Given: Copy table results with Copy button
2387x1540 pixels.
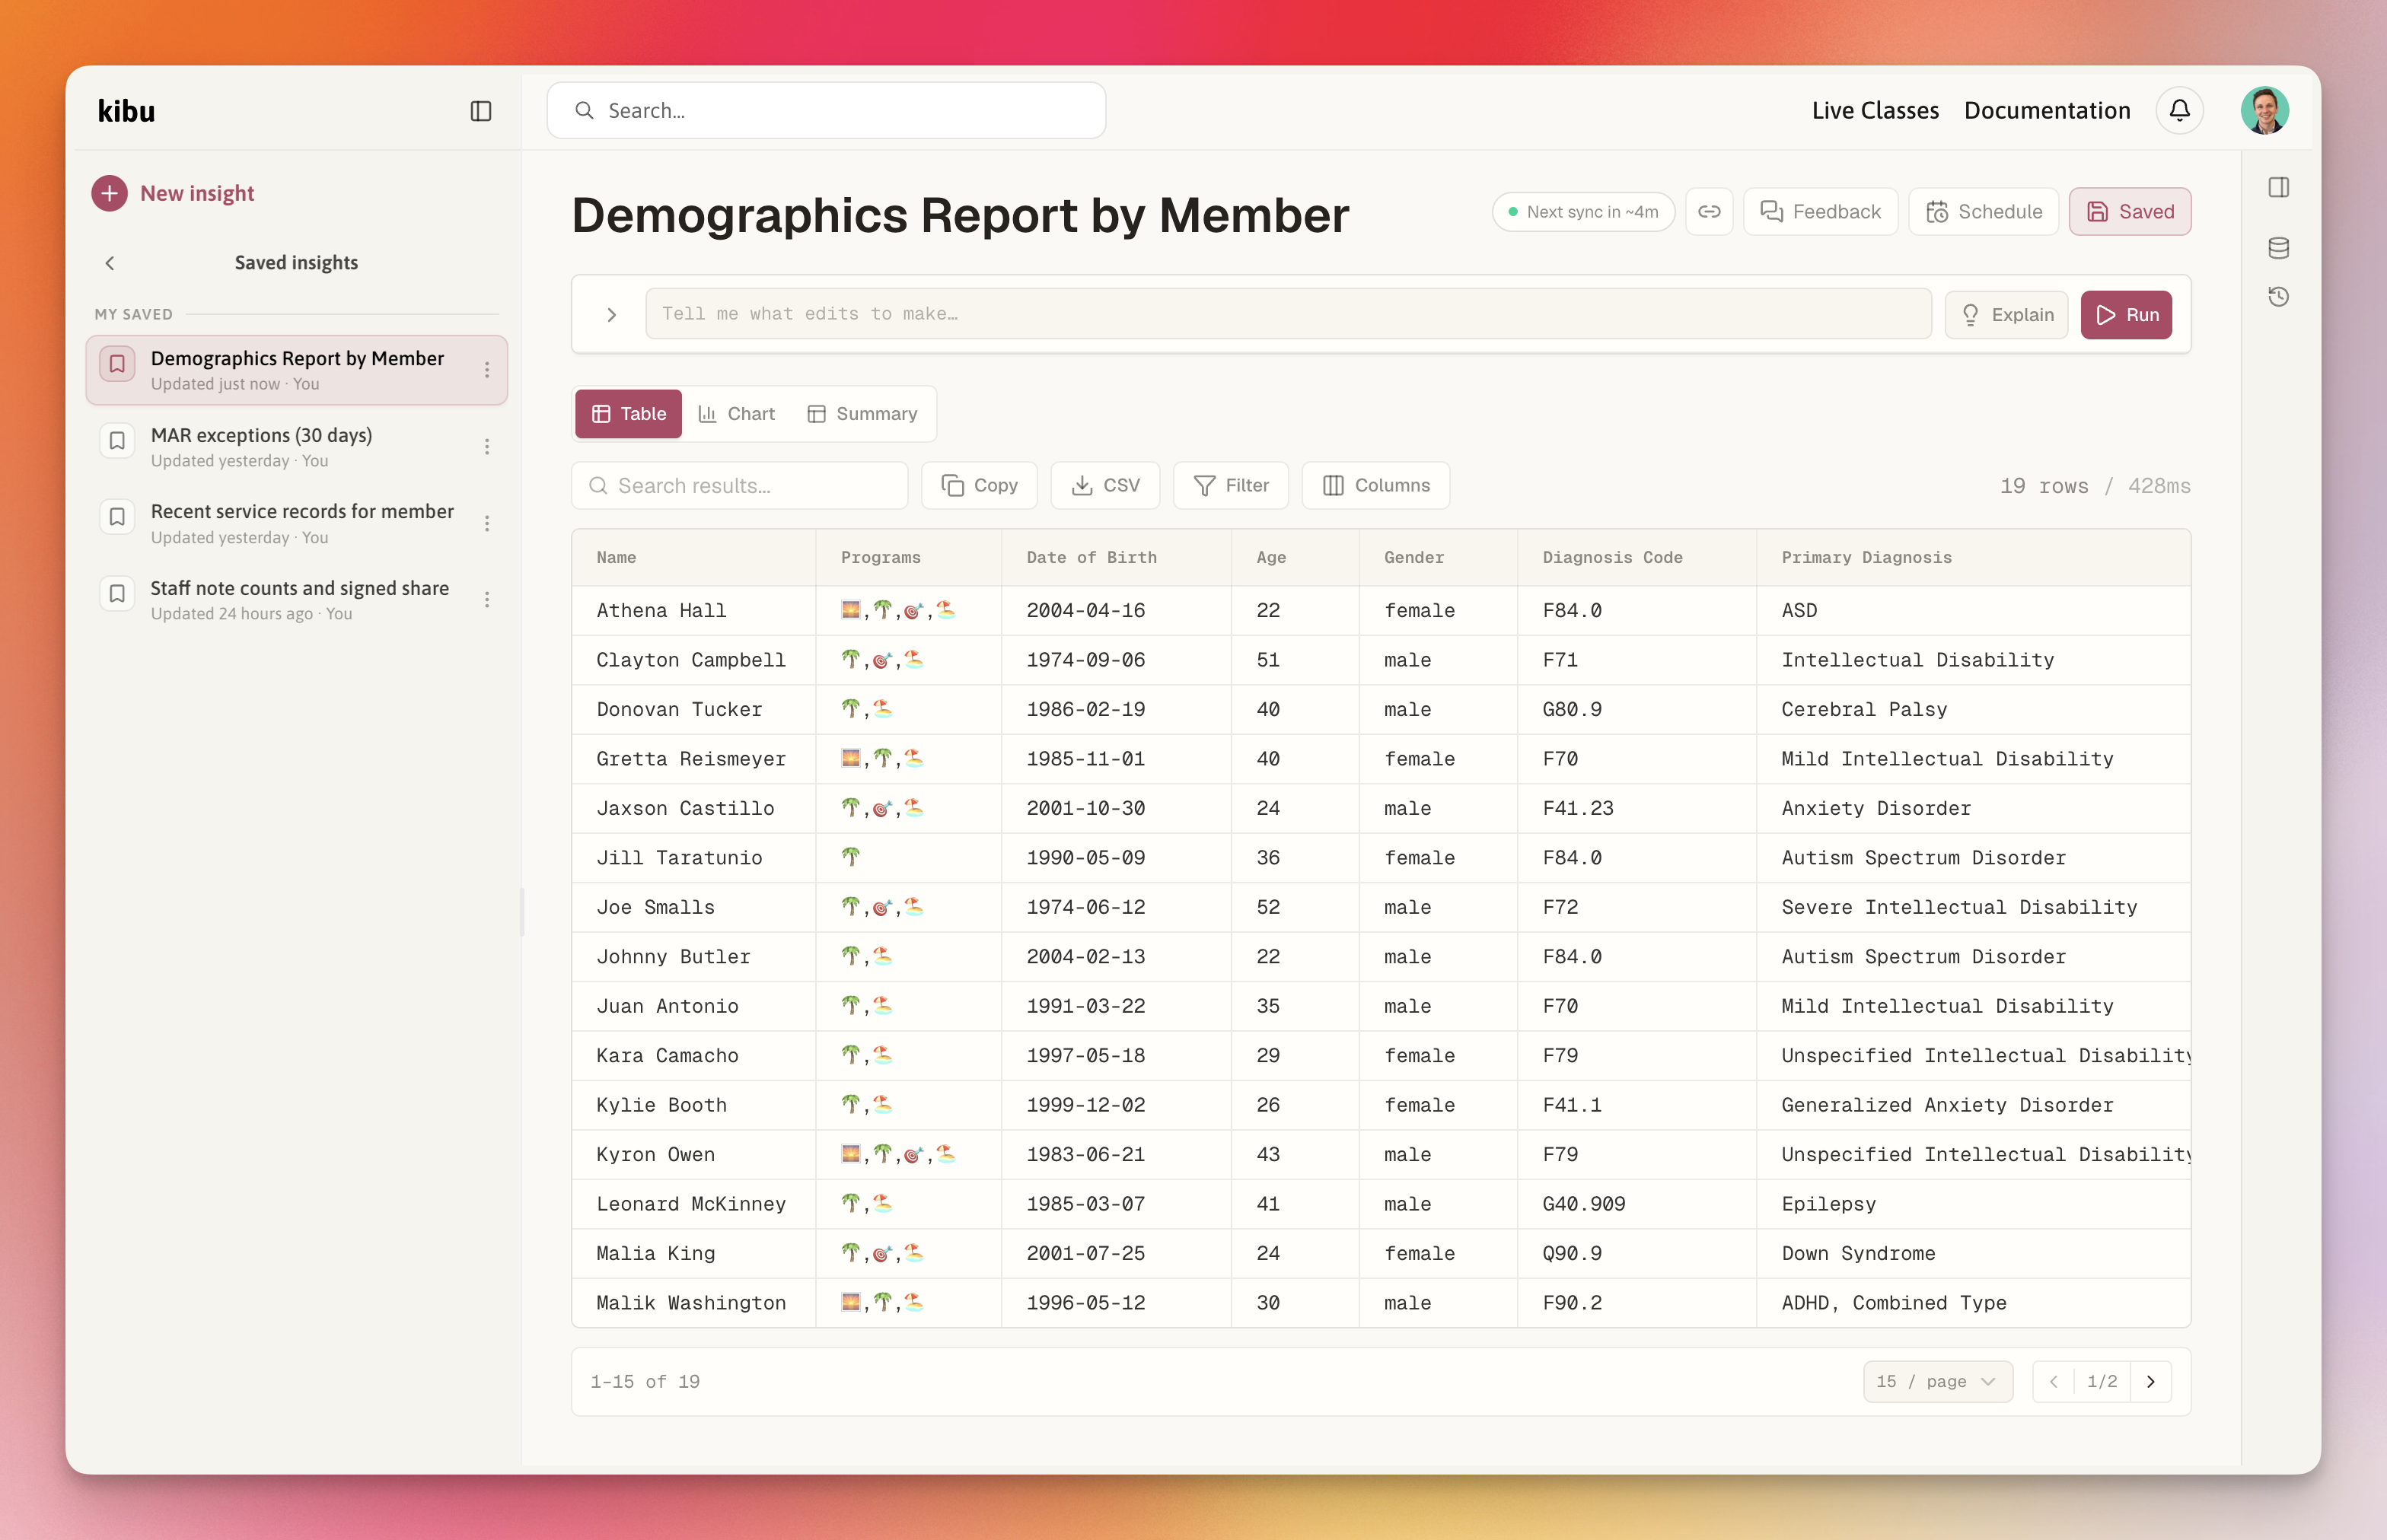Looking at the screenshot, I should [980, 485].
